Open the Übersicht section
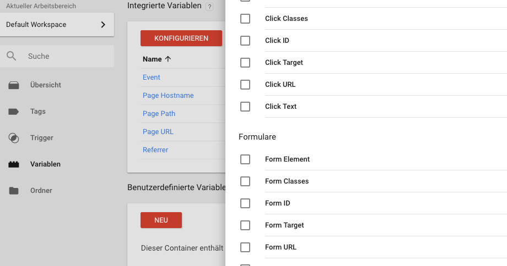This screenshot has height=266, width=507. point(46,85)
